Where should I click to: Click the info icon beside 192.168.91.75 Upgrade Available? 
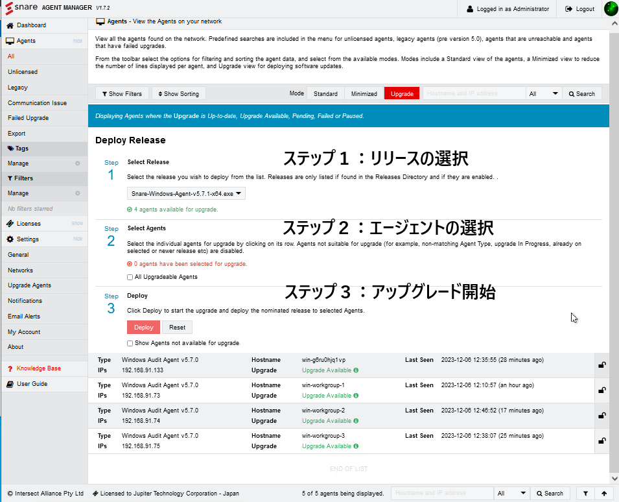pyautogui.click(x=356, y=446)
